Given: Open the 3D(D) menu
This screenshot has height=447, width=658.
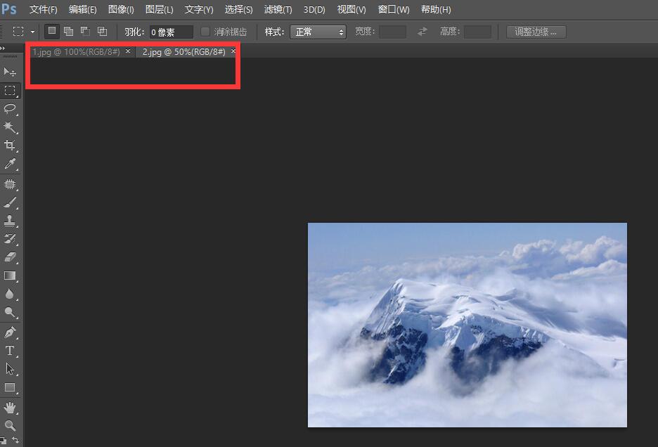Looking at the screenshot, I should [x=314, y=9].
